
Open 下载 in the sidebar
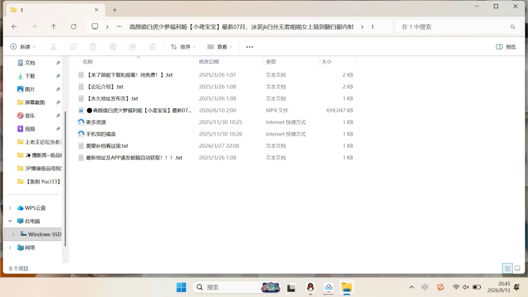click(x=30, y=76)
